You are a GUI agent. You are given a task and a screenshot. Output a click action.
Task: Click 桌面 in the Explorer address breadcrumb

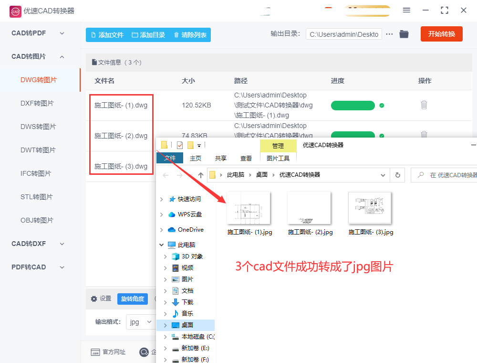[261, 175]
